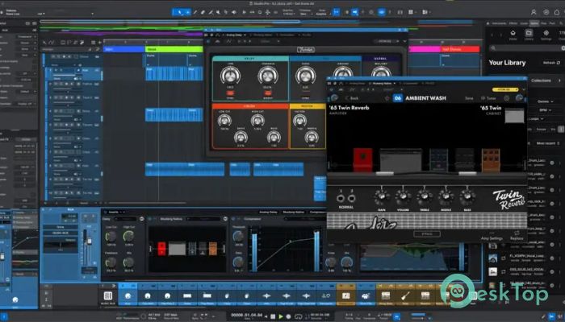The image size is (565, 322).
Task: Click the AMBIENT WASH preset name
Action: [x=425, y=98]
